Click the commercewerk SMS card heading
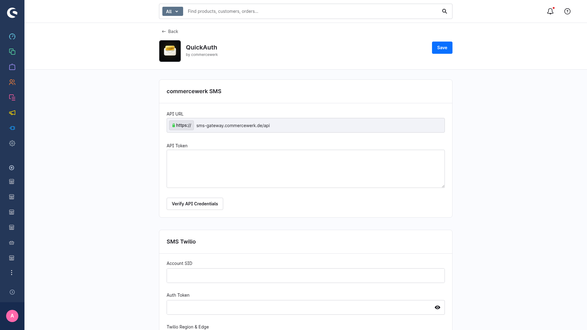Viewport: 587px width, 330px height. [194, 91]
